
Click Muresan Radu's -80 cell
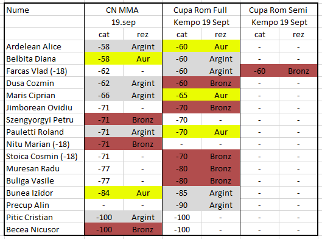[x=182, y=168]
